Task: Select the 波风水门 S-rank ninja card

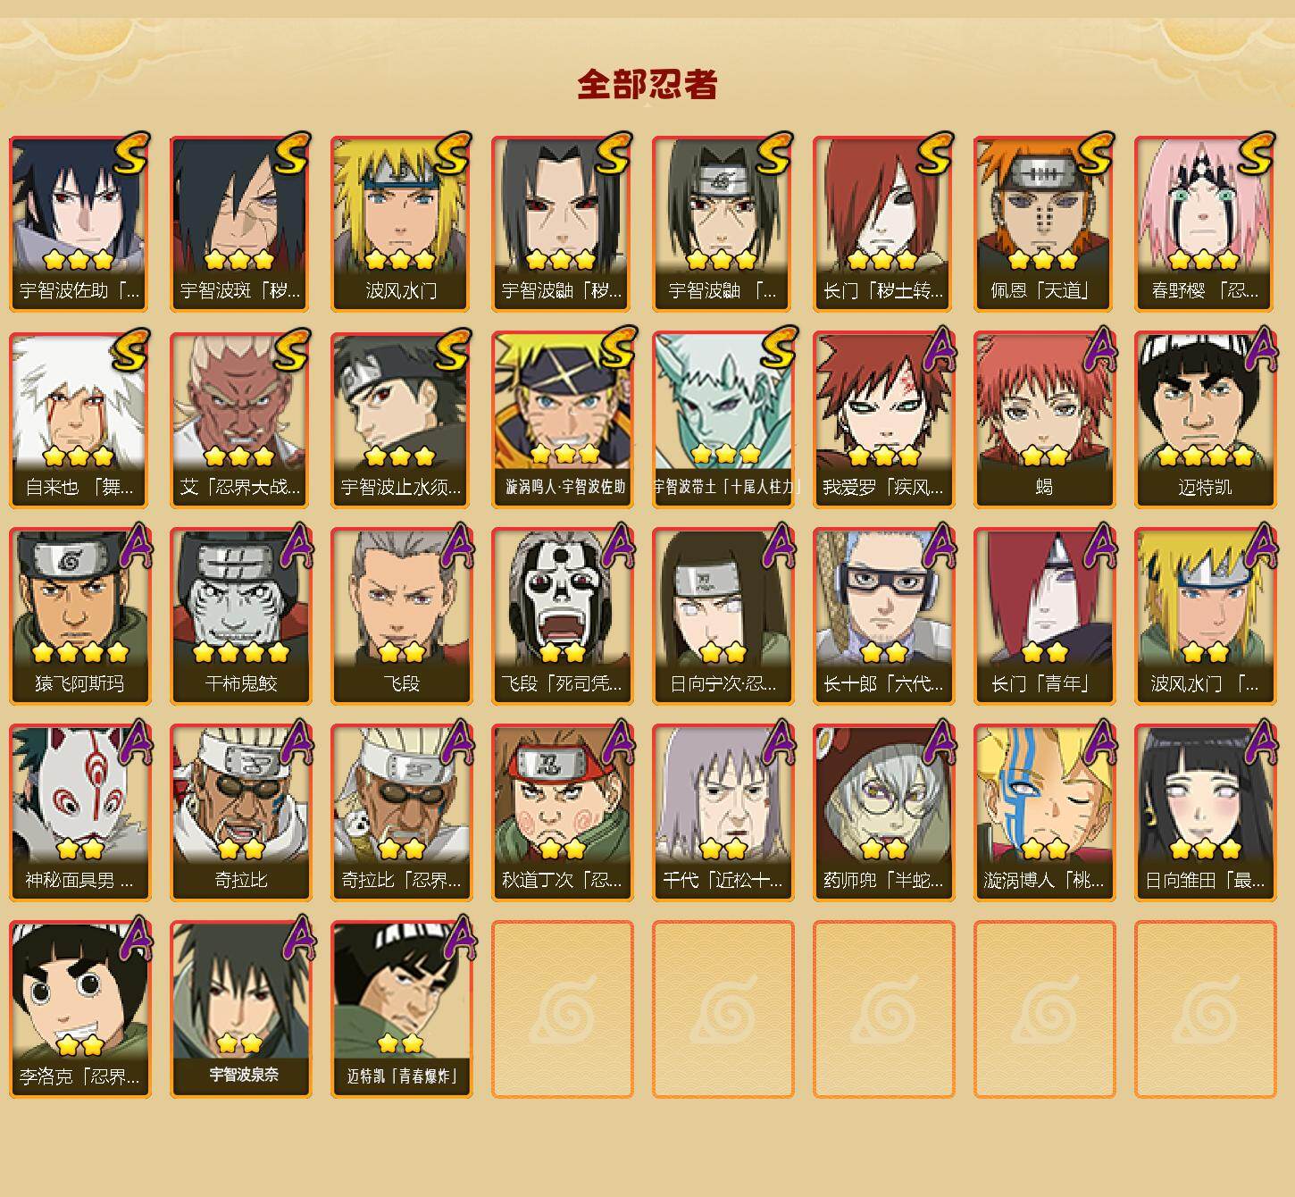Action: coord(401,223)
